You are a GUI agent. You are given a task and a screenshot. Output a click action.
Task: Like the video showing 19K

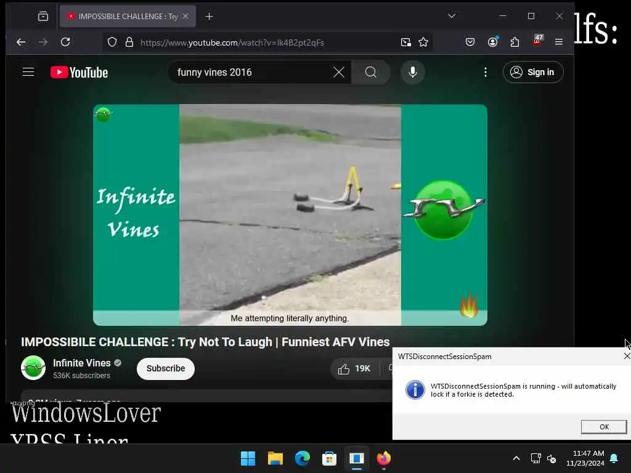[x=354, y=368]
